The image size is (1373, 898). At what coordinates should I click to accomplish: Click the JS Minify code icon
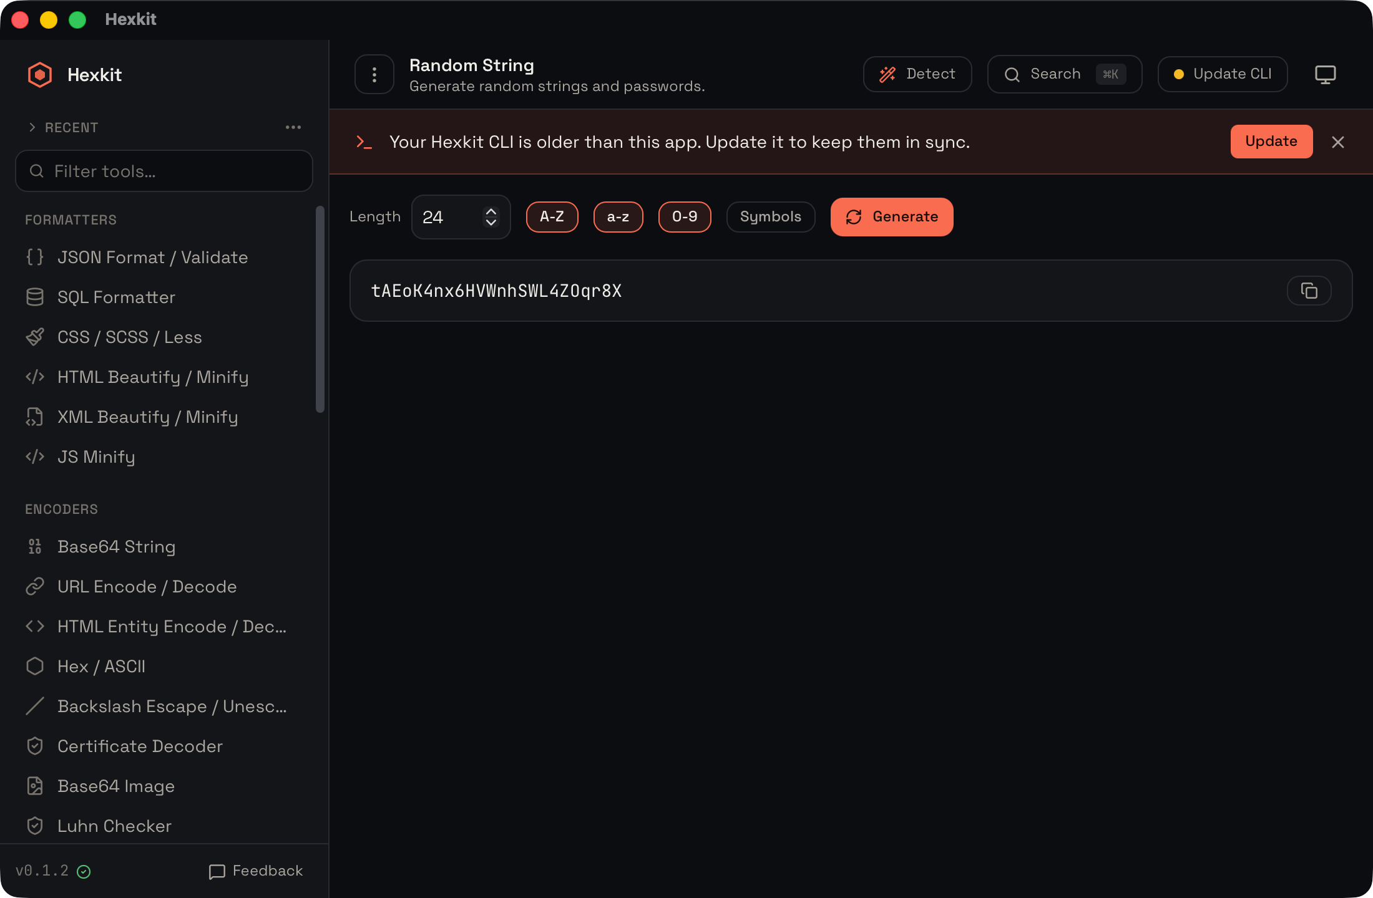[x=35, y=456]
